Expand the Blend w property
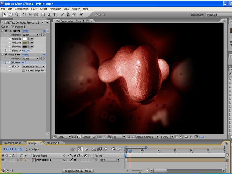The width and height of the screenshot is (232, 174). (6, 51)
